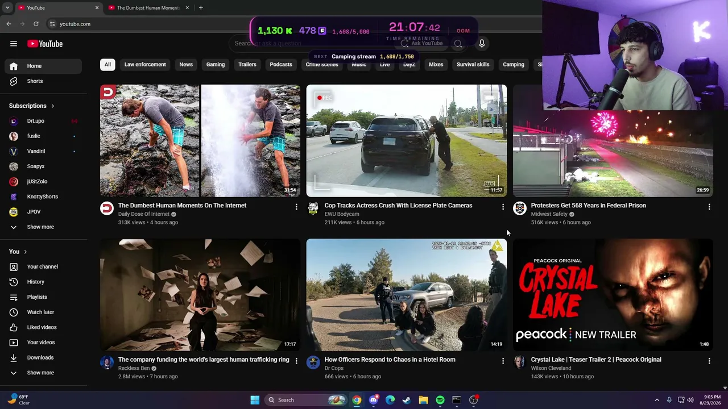Expand Show more under the You section

(x=43, y=373)
